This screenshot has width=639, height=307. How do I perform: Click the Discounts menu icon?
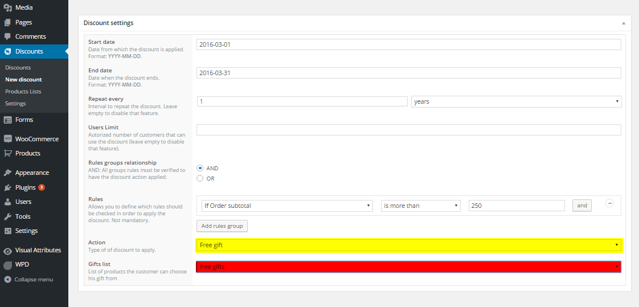click(7, 51)
